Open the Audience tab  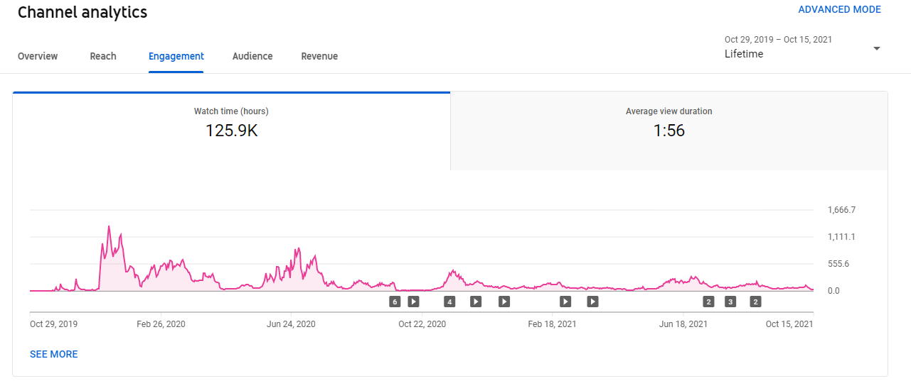[x=252, y=56]
